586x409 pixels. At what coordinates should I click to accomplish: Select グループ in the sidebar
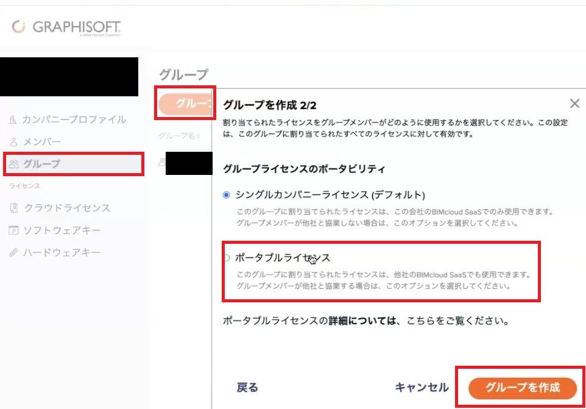pos(74,164)
